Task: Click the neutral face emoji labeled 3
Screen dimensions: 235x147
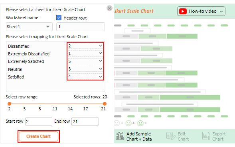Action: pos(117,123)
